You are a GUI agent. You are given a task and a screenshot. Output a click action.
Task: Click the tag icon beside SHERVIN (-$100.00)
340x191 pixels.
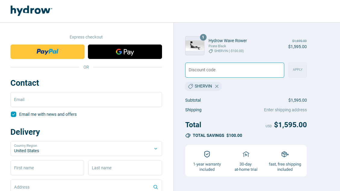[211, 51]
